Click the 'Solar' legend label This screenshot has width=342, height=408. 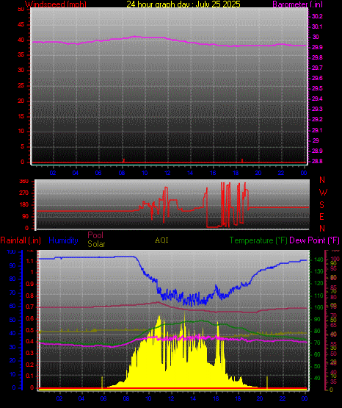(x=96, y=244)
